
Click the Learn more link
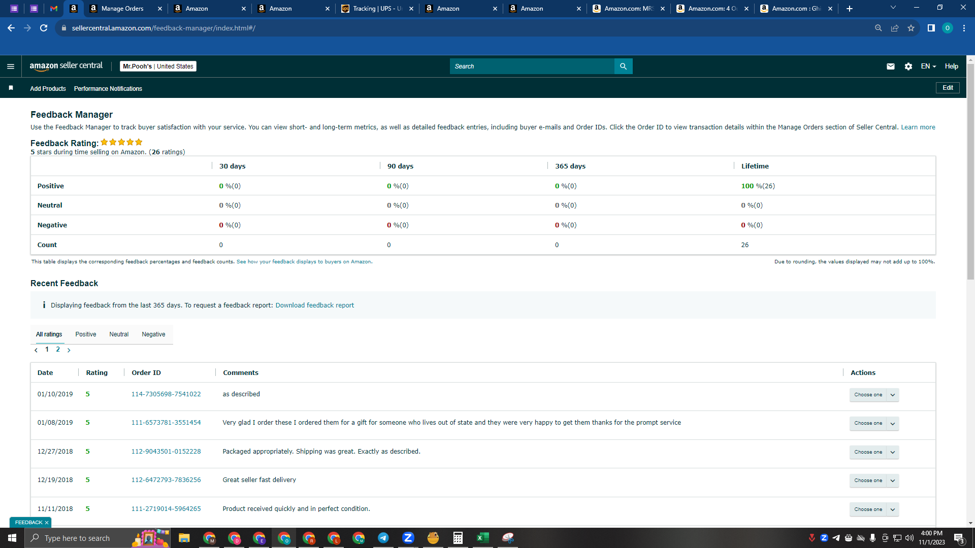pyautogui.click(x=918, y=127)
